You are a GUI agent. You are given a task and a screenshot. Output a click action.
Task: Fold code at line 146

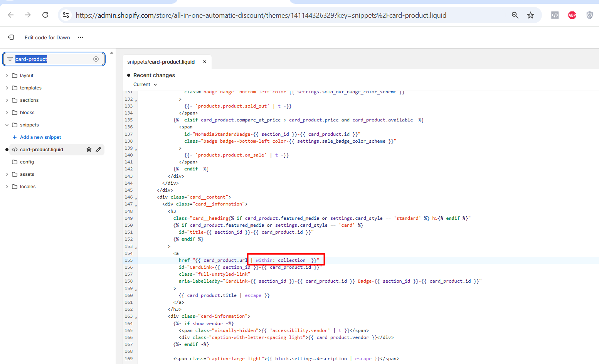point(136,198)
